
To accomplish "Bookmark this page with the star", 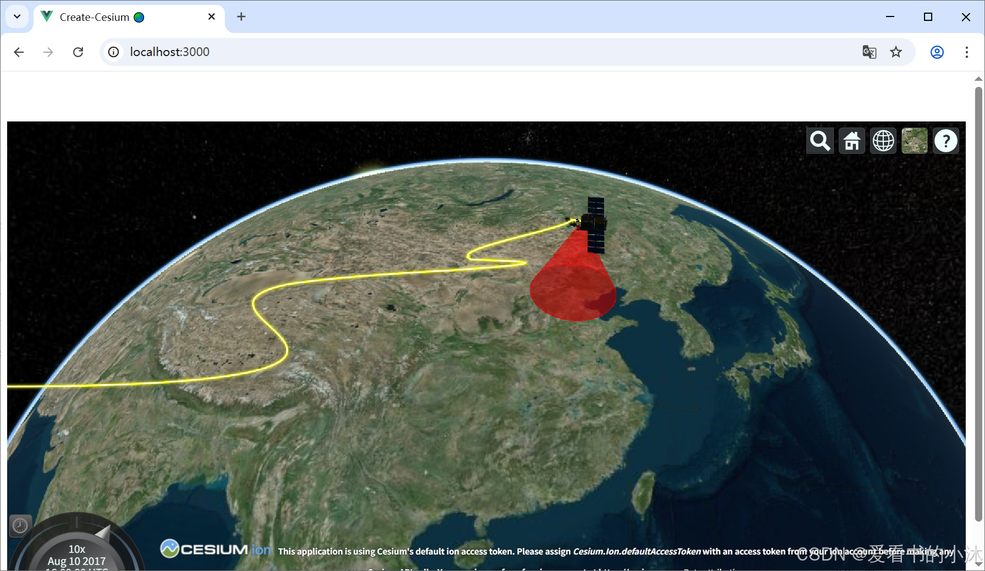I will pos(896,52).
